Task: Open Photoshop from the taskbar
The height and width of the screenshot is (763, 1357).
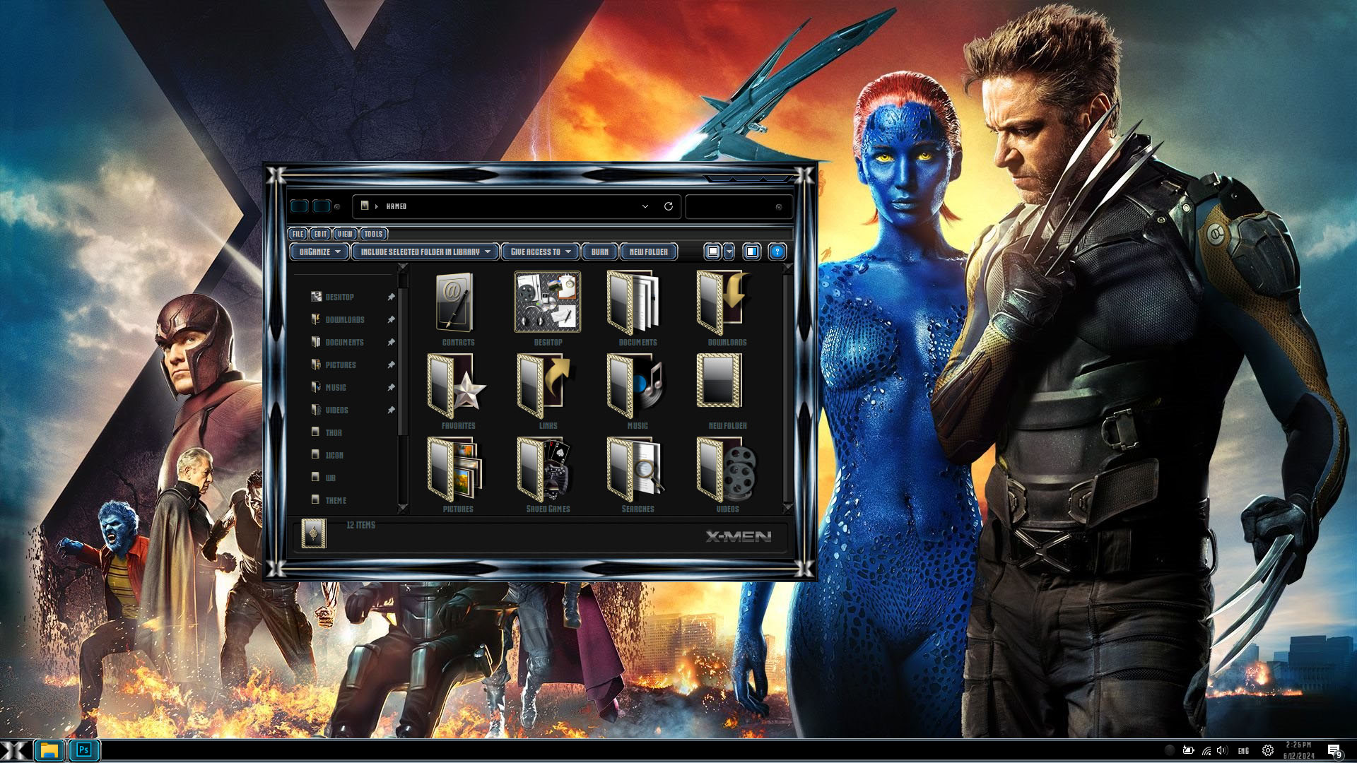Action: [84, 750]
